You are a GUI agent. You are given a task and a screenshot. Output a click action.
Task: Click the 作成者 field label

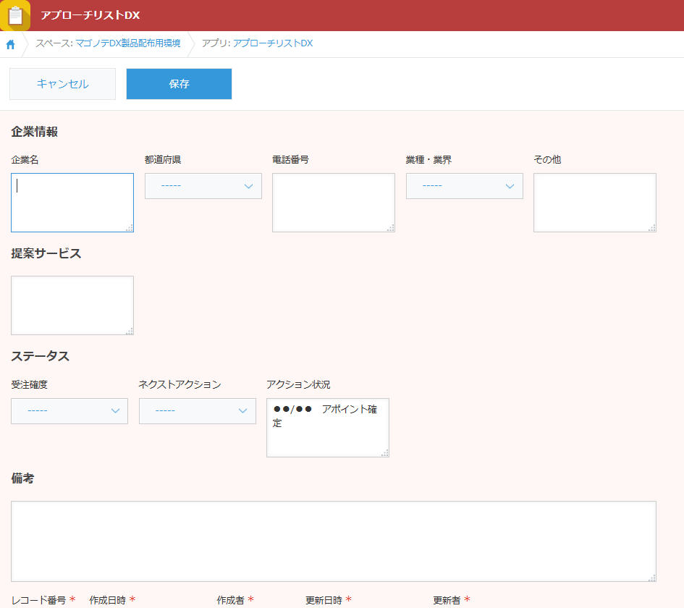(231, 600)
